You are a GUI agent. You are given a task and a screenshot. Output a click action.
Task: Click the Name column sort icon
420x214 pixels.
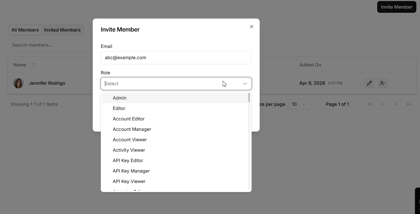[x=34, y=65]
